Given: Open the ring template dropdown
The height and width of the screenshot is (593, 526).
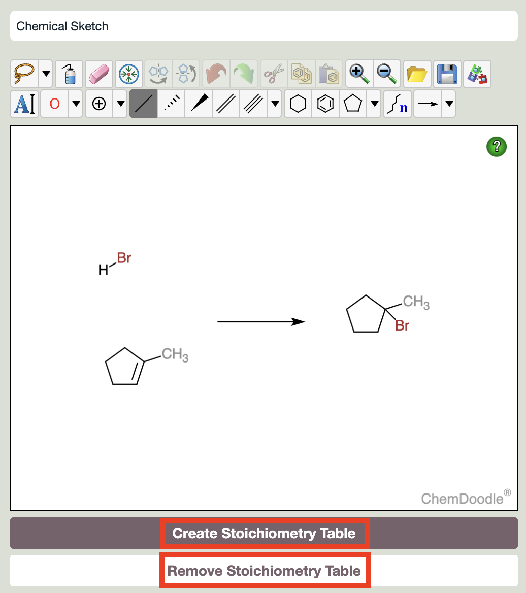Looking at the screenshot, I should (x=374, y=104).
